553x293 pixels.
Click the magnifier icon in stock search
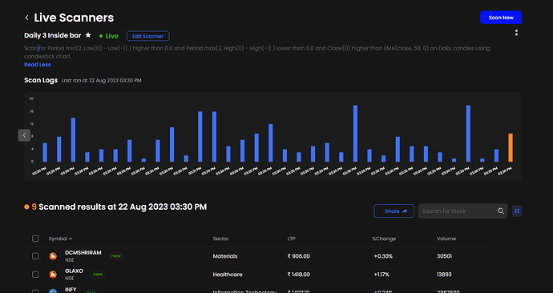[500, 211]
